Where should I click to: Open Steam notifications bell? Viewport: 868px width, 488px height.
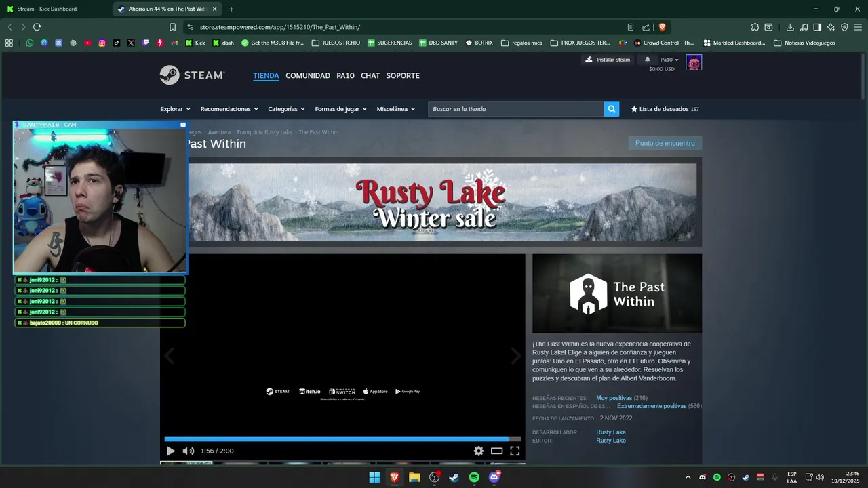647,60
